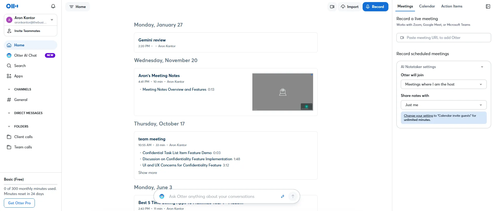The image size is (495, 211).
Task: Click the monthly minutes usage bar
Action: pyautogui.click(x=30, y=184)
